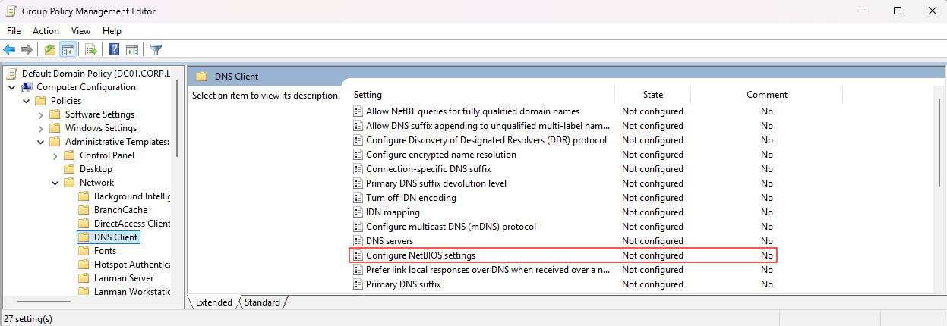Expand the Control Panel node

click(x=55, y=155)
